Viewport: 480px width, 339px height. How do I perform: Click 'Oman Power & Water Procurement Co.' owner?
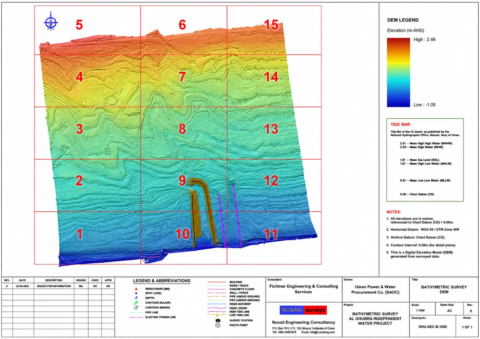click(375, 289)
